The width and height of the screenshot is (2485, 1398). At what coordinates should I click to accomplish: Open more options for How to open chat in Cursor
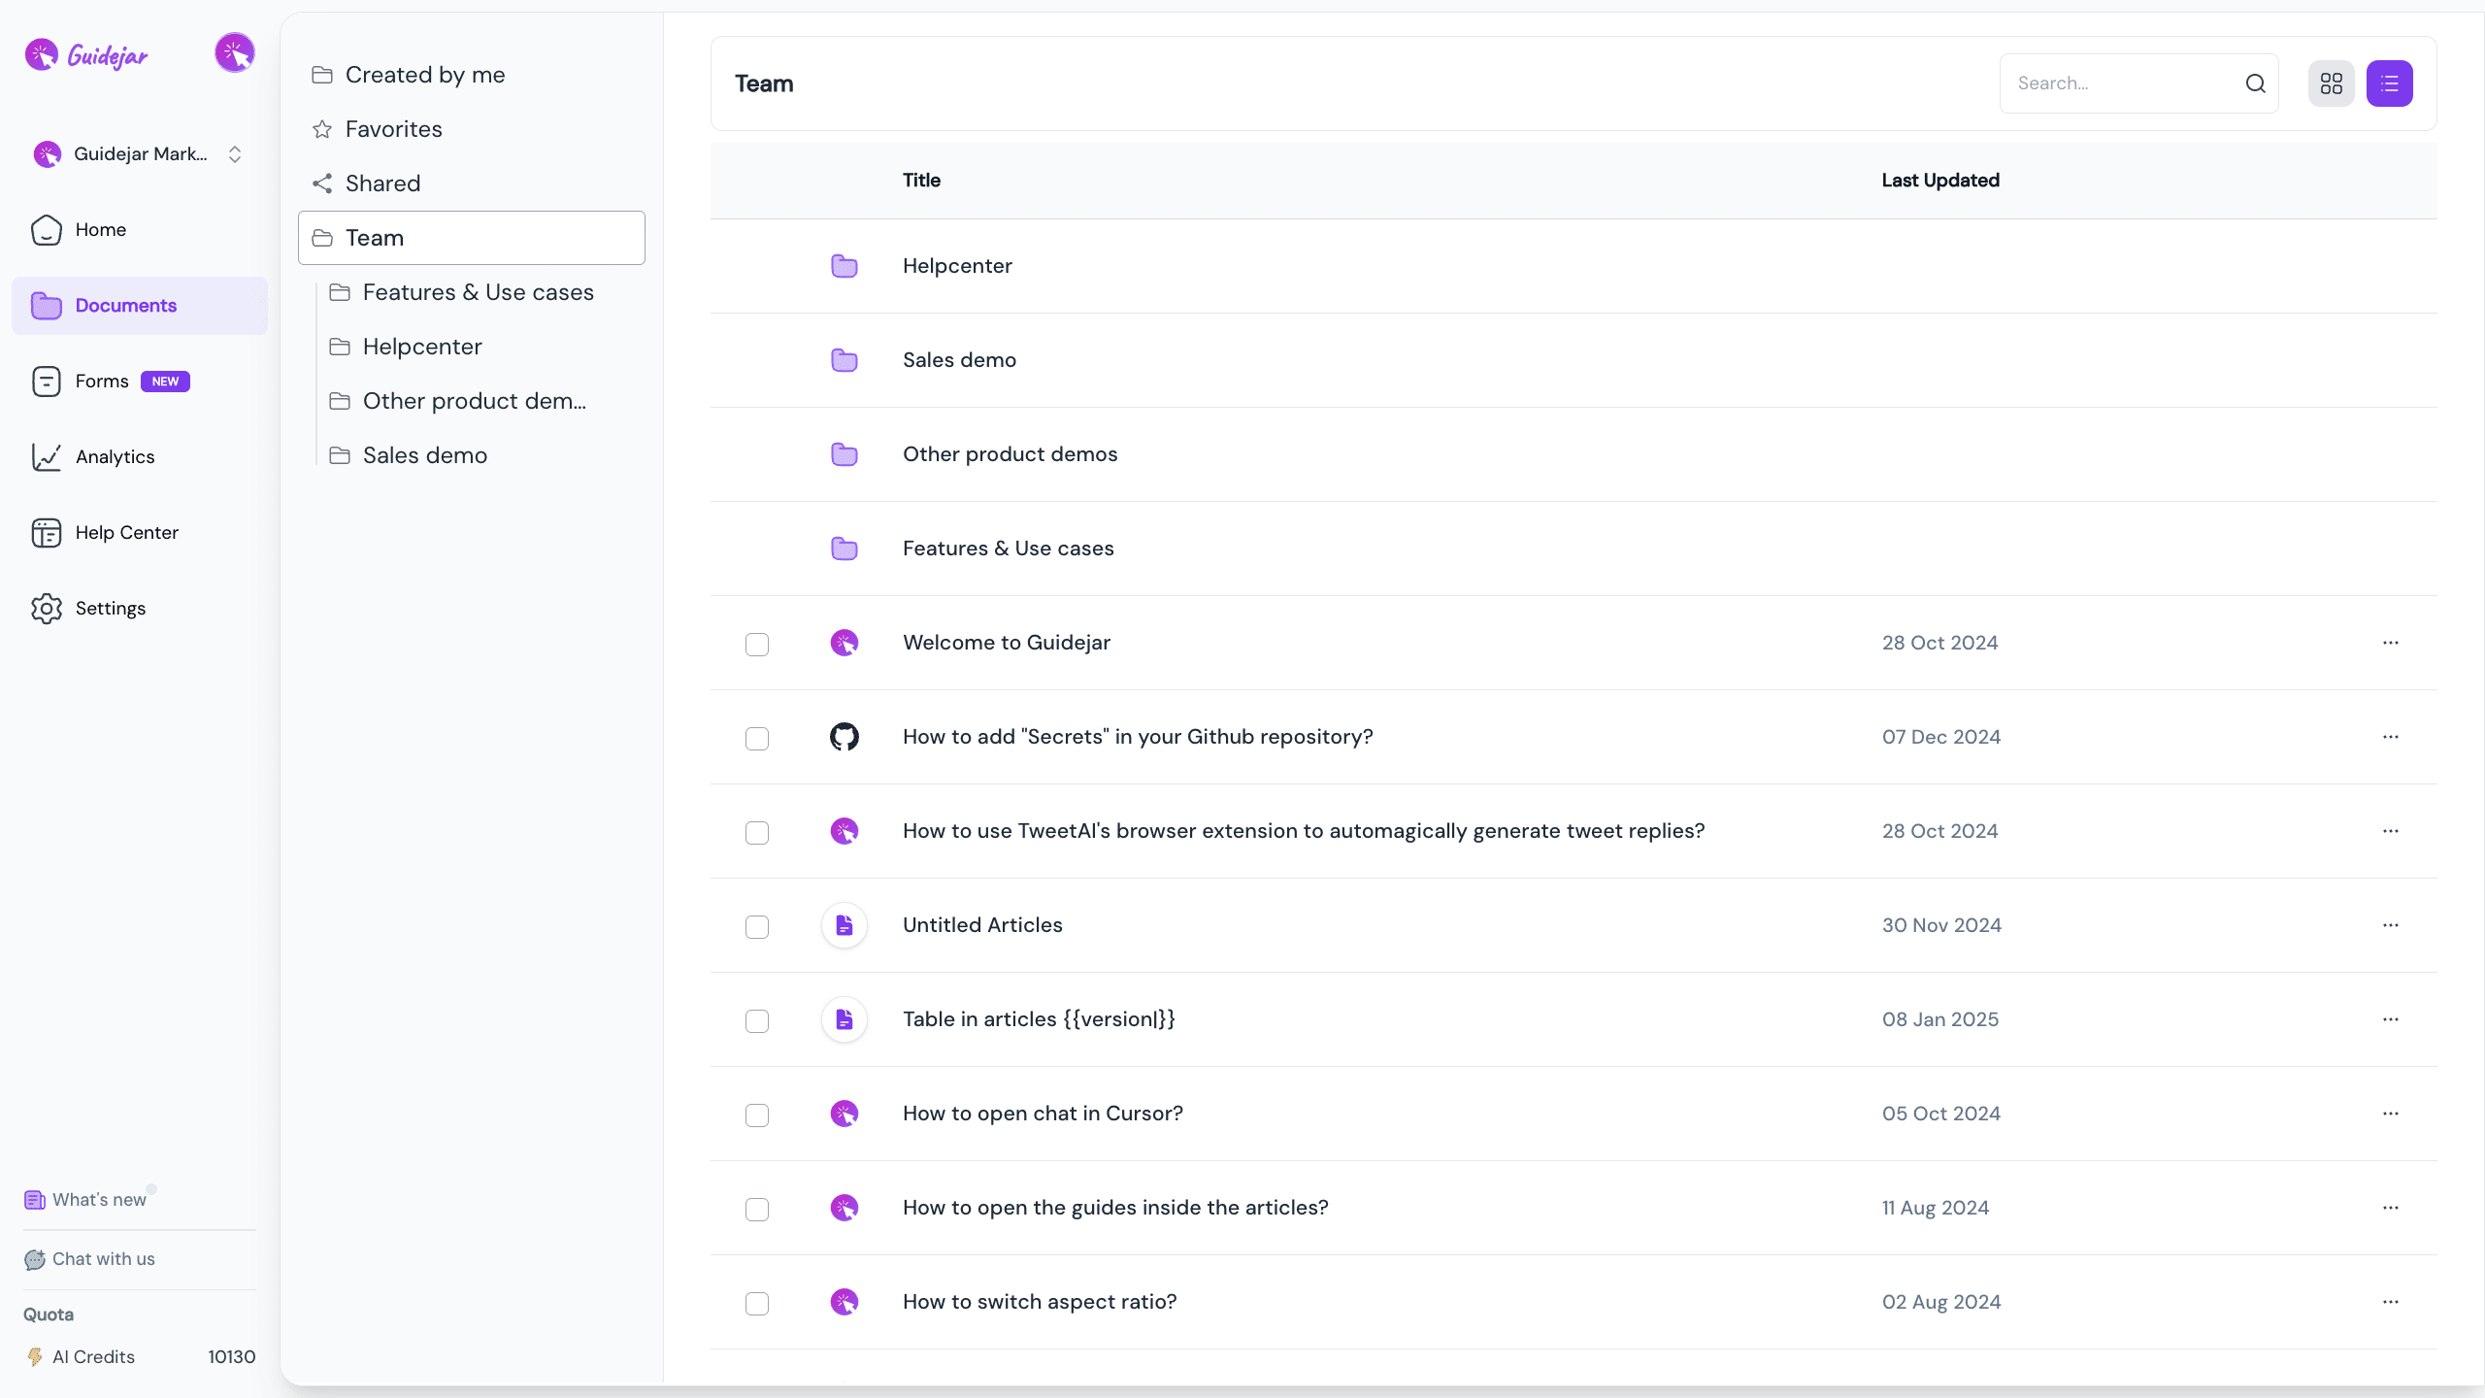2390,1114
